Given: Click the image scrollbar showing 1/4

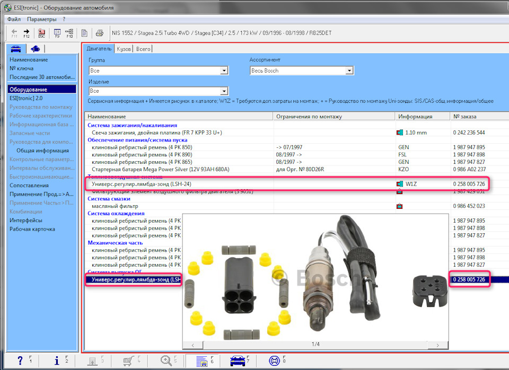Looking at the screenshot, I should pyautogui.click(x=315, y=345).
